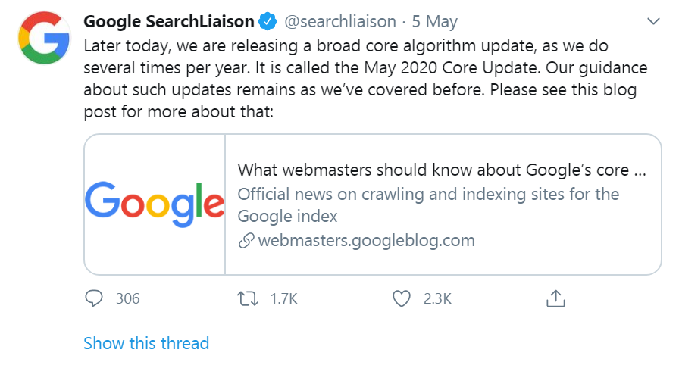Image resolution: width=679 pixels, height=365 pixels.
Task: Open the 'What webmasters should know' card title
Action: tap(441, 170)
